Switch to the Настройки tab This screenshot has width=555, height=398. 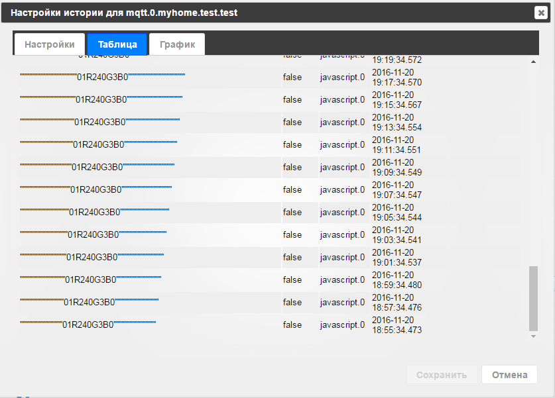[50, 44]
